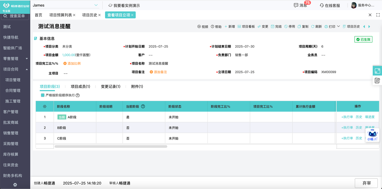Click the horizontal scrollbar under the table
The height and width of the screenshot is (189, 382).
coord(111,147)
